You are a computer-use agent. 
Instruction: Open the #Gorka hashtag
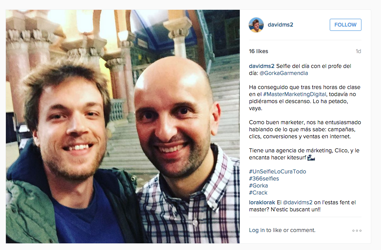point(258,186)
